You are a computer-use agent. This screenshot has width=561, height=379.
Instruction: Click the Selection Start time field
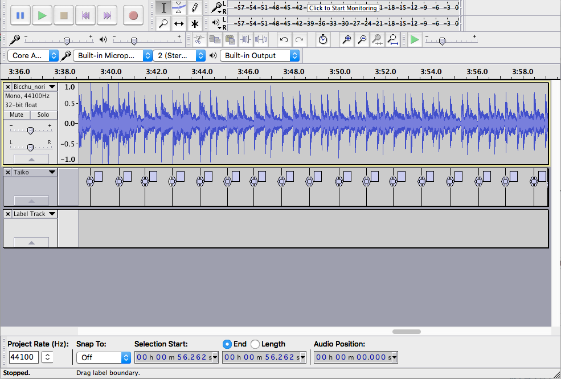coord(177,357)
